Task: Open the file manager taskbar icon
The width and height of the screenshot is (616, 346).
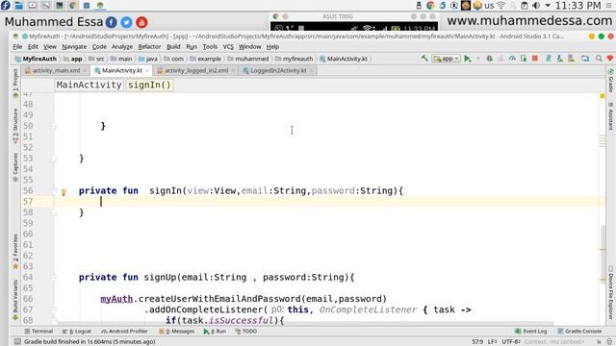Action: 19,6
